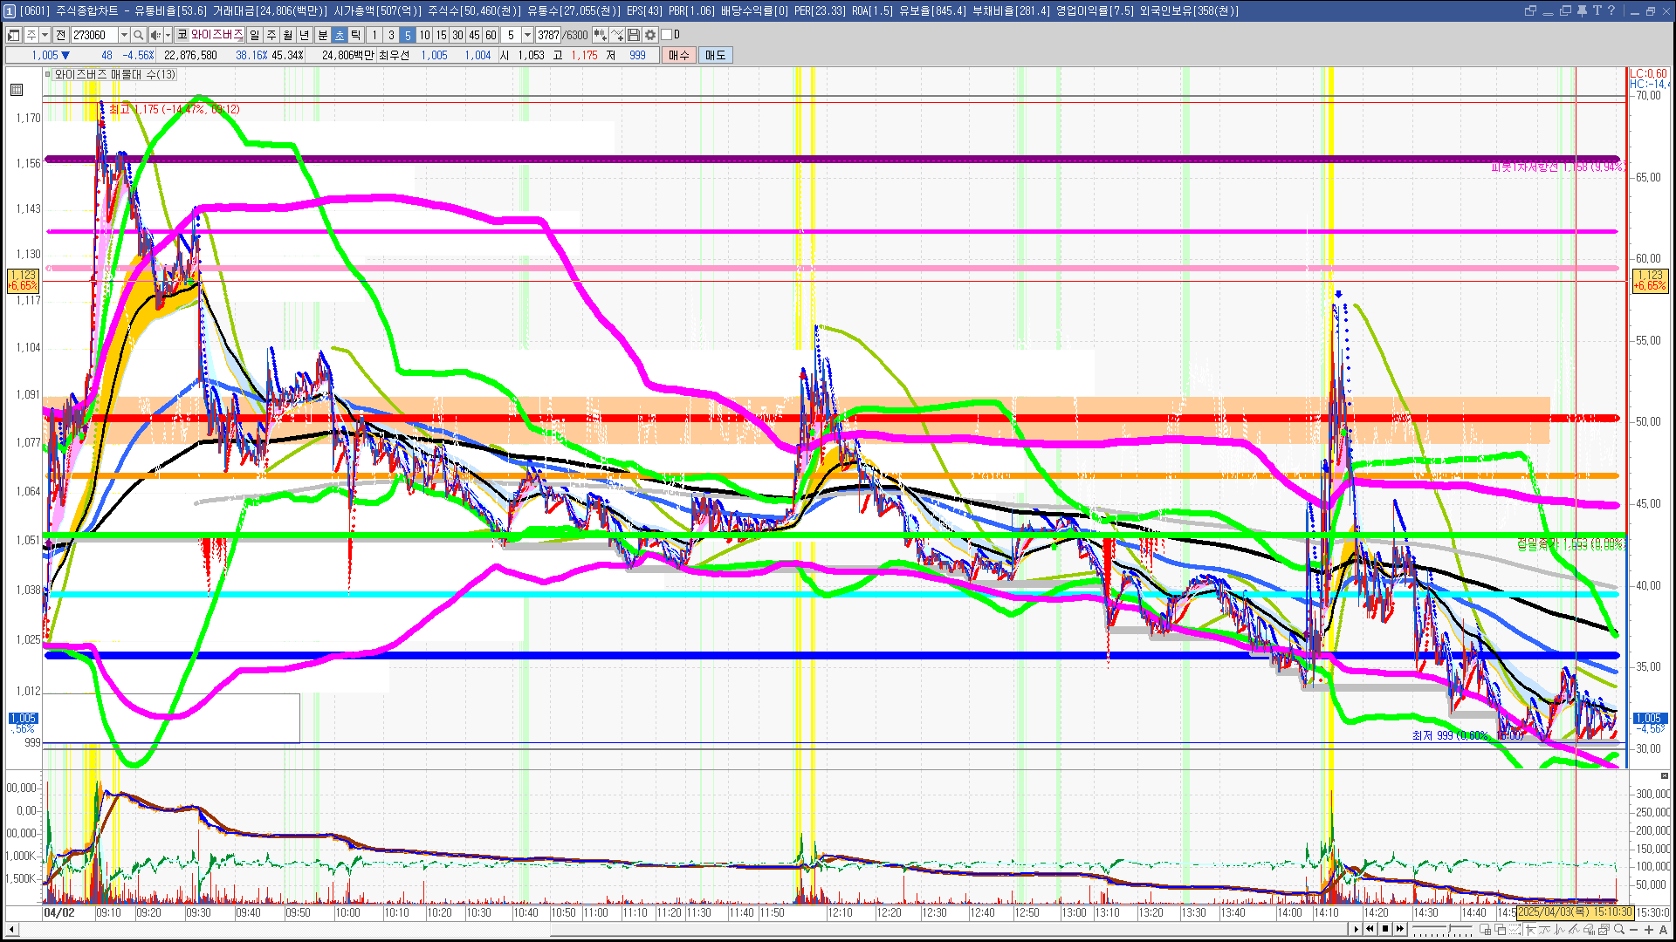Viewport: 1676px width, 942px height.
Task: Click the 매수 buy button
Action: click(679, 55)
